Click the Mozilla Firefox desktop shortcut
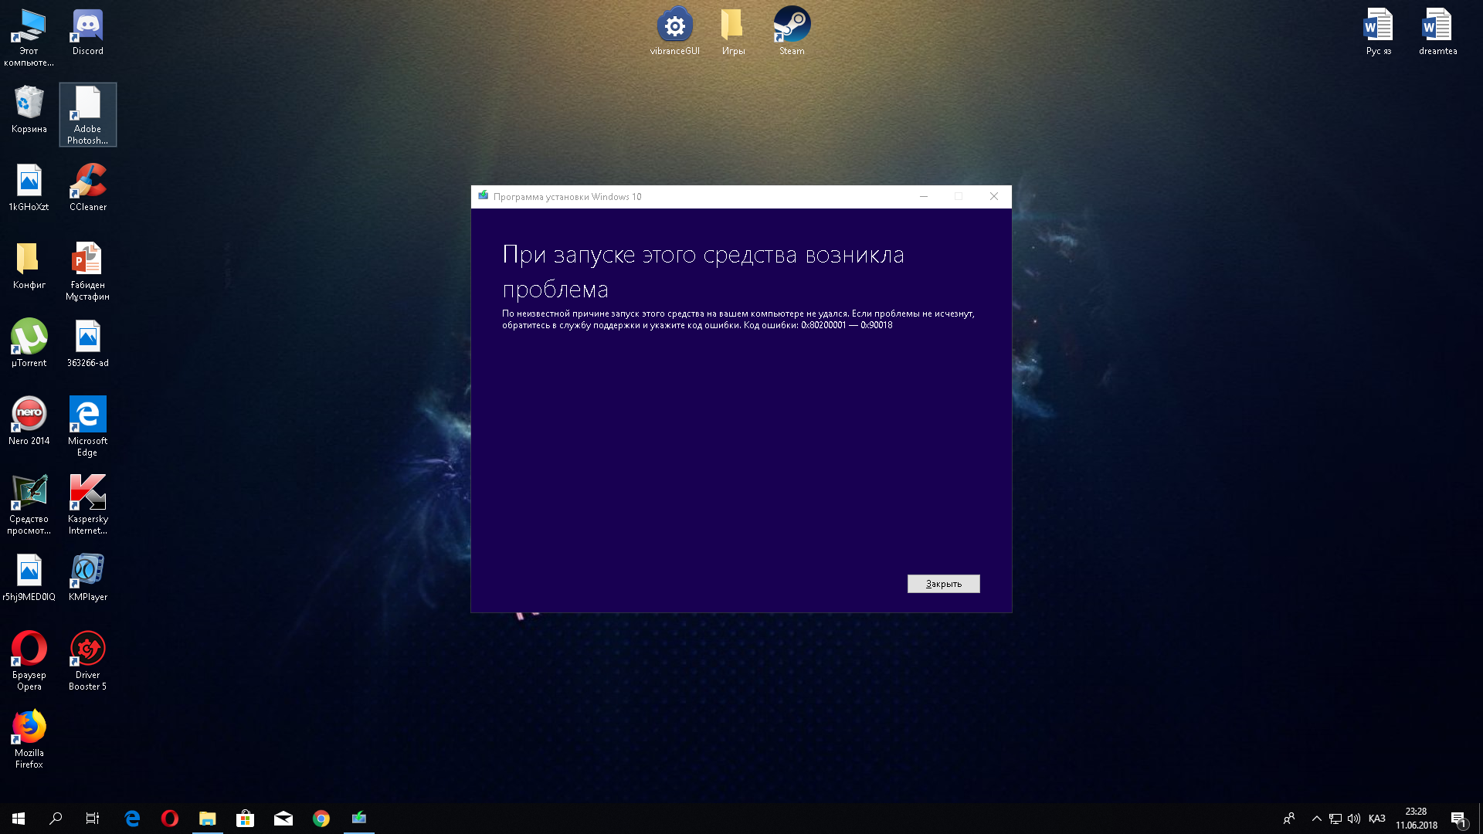Viewport: 1483px width, 834px height. [29, 737]
